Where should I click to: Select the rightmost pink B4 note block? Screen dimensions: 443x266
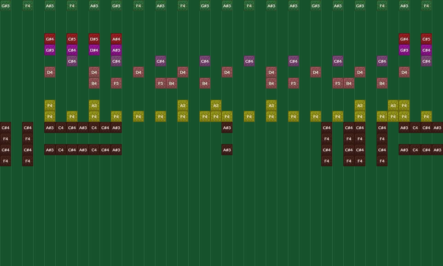[382, 83]
